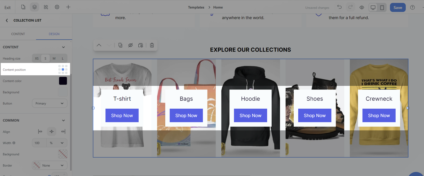Screen dimensions: 424x176
Task: Select the center content position dot
Action: [63, 70]
